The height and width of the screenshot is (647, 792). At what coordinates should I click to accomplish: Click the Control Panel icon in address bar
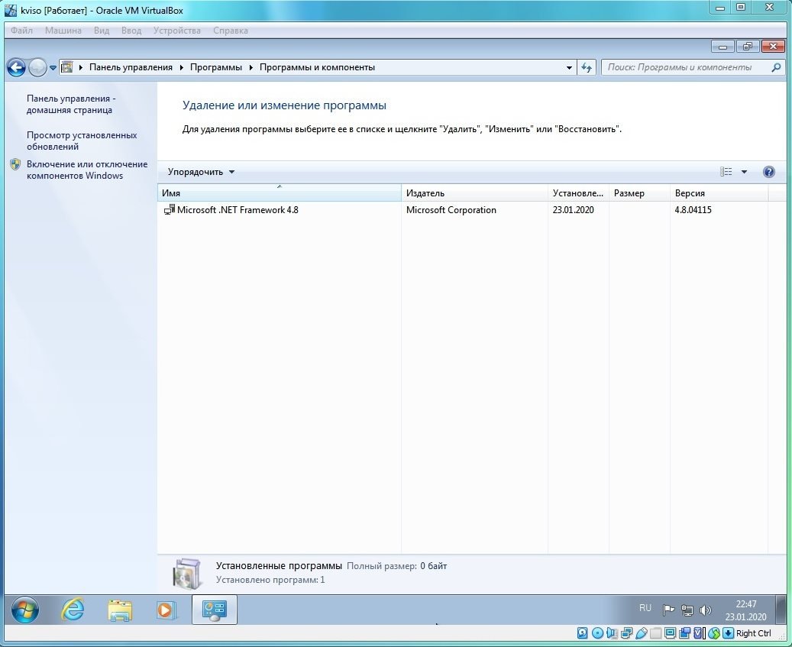66,67
